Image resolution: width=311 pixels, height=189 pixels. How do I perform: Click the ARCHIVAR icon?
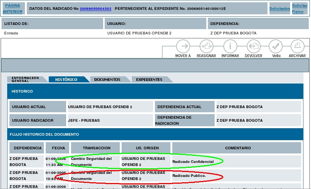tap(297, 46)
